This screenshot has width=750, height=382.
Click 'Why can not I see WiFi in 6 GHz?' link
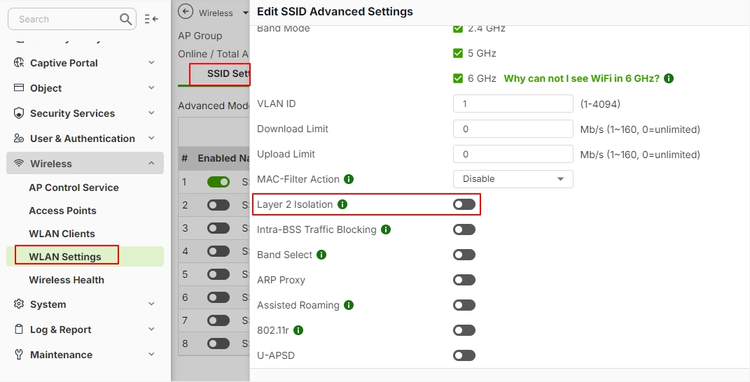point(582,78)
